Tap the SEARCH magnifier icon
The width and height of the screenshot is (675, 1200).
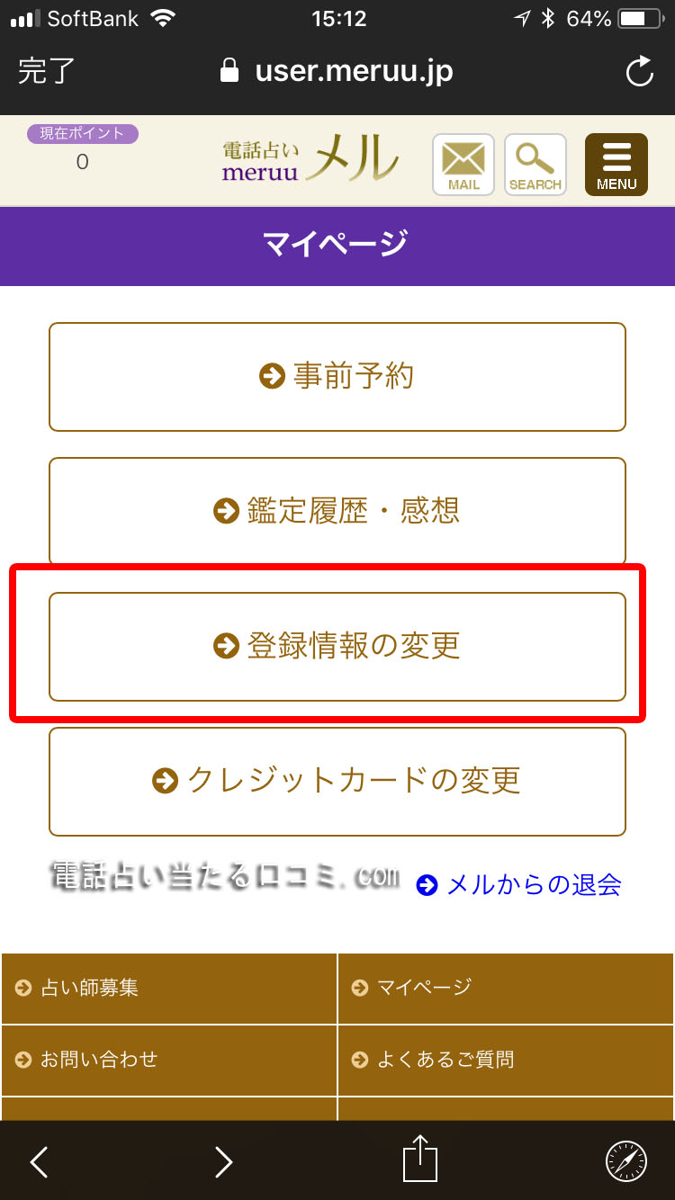pyautogui.click(x=535, y=164)
